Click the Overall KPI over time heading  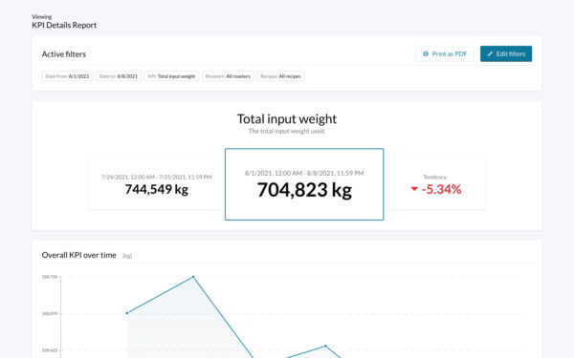pos(78,255)
